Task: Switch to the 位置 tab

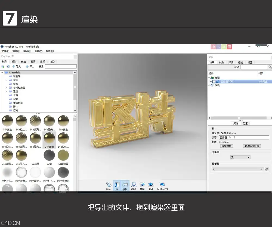Action: (x=245, y=123)
